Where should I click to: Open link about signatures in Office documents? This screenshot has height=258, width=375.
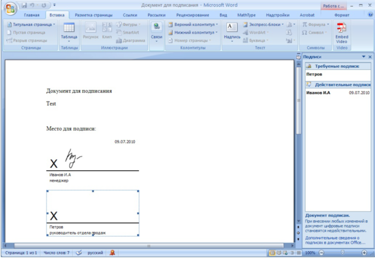point(335,240)
